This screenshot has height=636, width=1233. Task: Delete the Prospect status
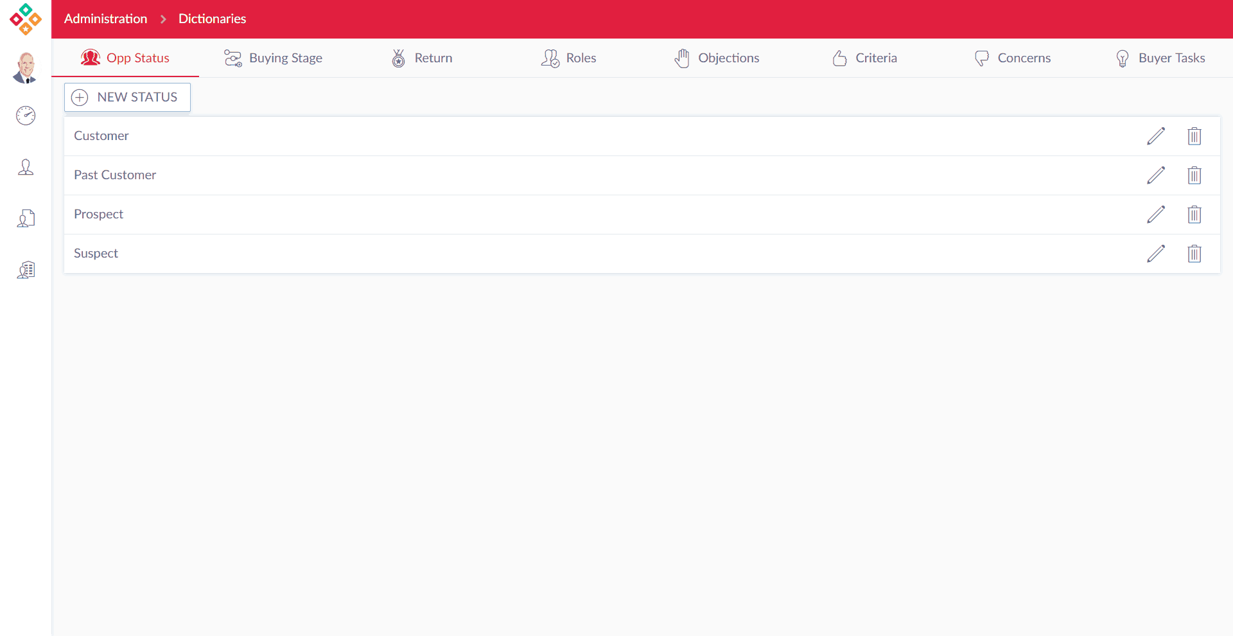[1194, 215]
